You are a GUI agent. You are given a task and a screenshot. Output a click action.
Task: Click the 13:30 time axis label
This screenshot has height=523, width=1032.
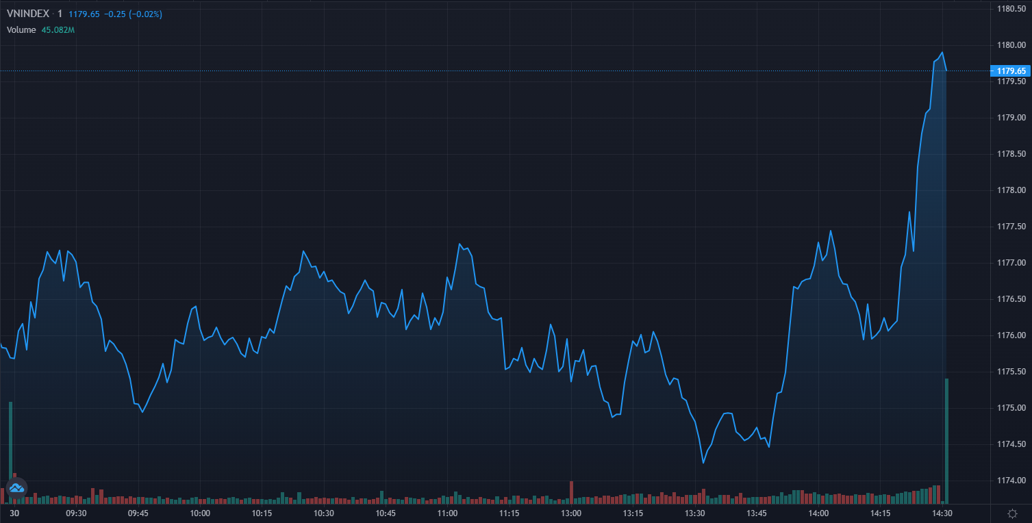coord(695,513)
